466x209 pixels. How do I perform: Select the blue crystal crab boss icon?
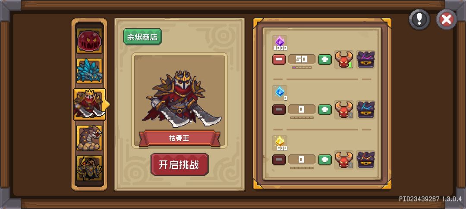89,71
